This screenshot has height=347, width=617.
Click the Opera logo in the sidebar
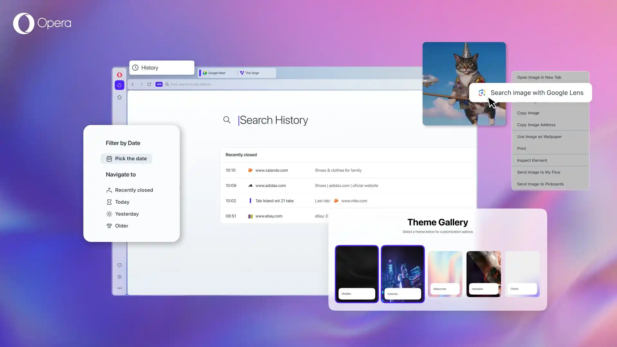tap(119, 75)
